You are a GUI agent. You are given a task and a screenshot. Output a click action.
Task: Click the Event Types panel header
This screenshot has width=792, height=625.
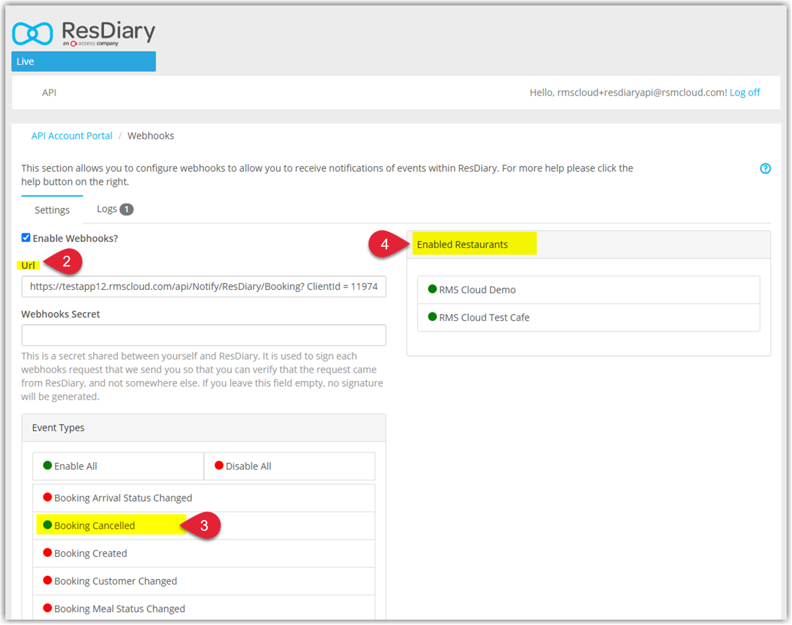pyautogui.click(x=204, y=428)
